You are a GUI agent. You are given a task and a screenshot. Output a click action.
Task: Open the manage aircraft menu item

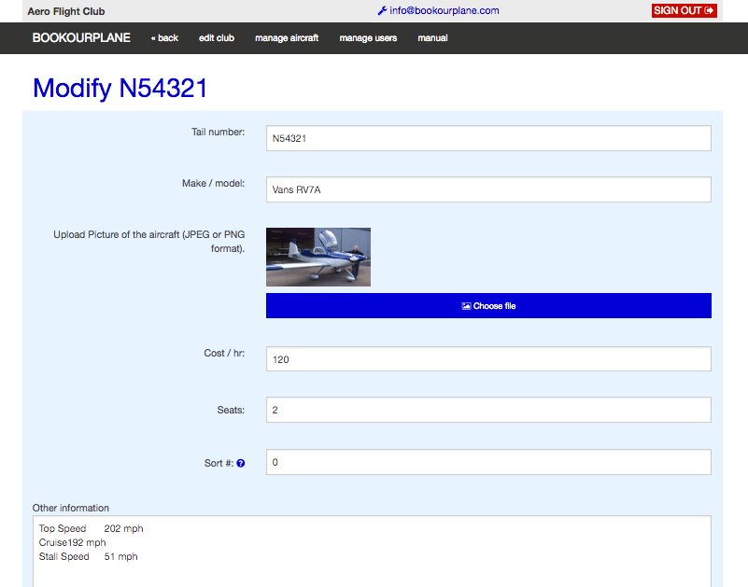pyautogui.click(x=287, y=37)
